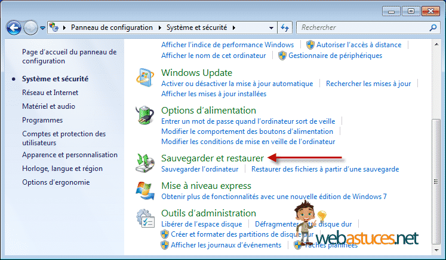
Task: Click the Back navigation arrow button
Action: tap(14, 28)
